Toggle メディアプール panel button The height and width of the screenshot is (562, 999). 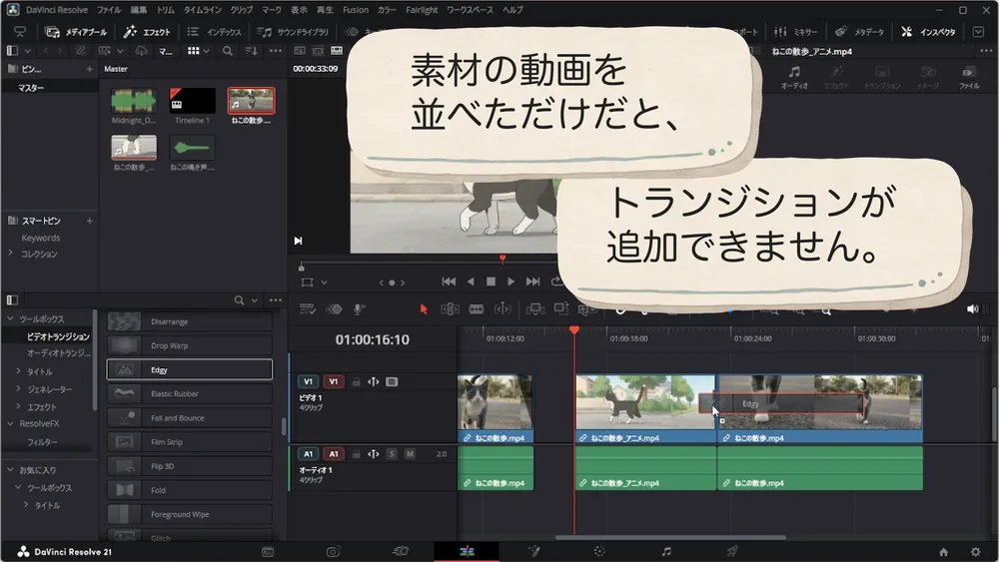pyautogui.click(x=77, y=32)
